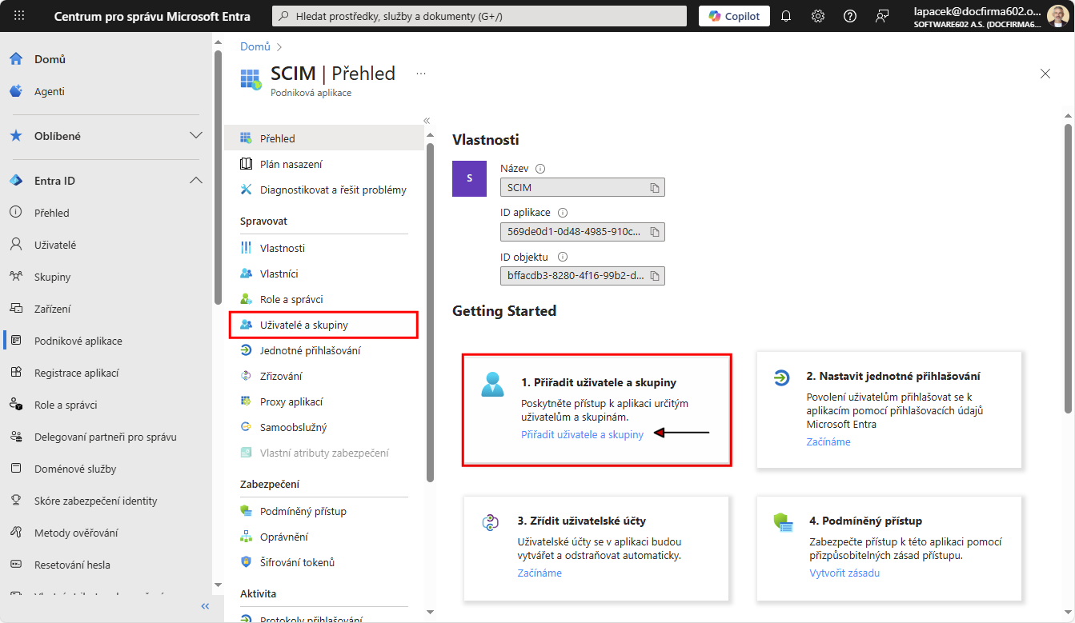Image resolution: width=1075 pixels, height=623 pixels.
Task: Show info tooltip for ID aplikace
Action: tap(563, 213)
